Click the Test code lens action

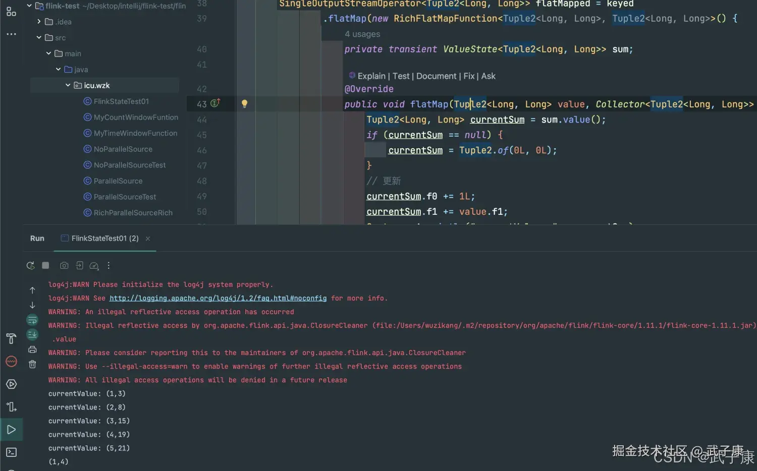tap(401, 76)
